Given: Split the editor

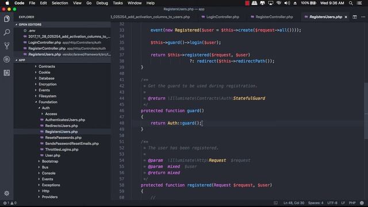Looking at the screenshot, I should coord(355,17).
